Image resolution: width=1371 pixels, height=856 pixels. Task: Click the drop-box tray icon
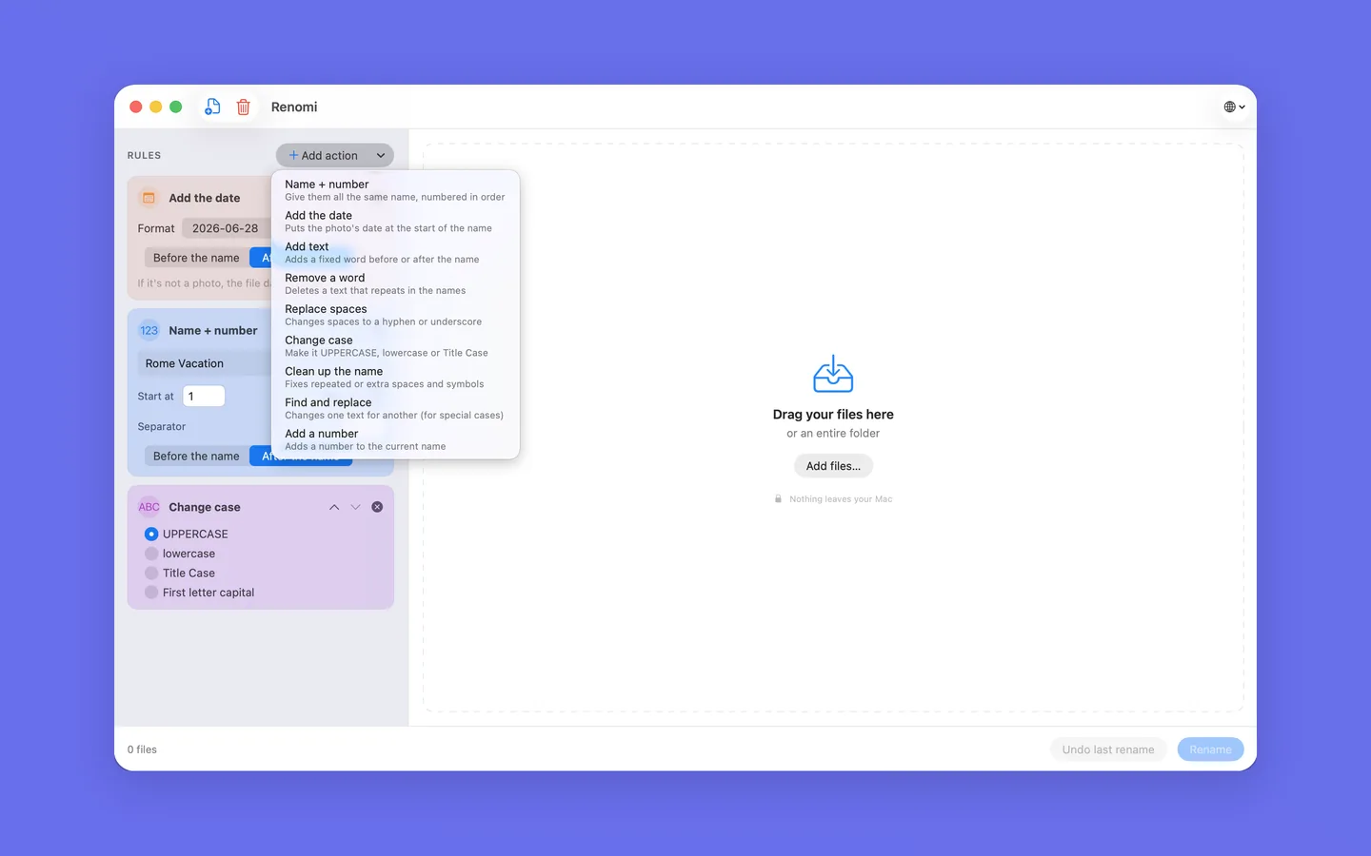(x=833, y=374)
